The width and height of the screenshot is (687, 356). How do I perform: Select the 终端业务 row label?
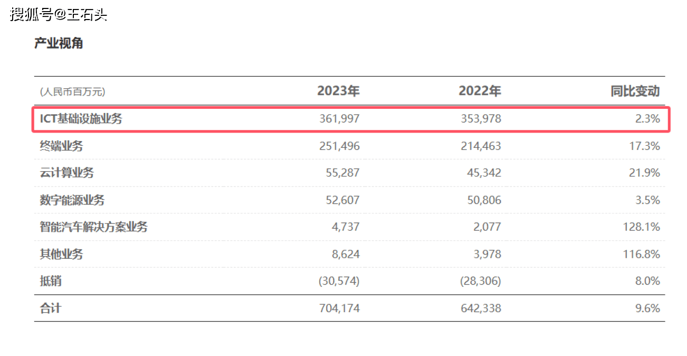(x=61, y=146)
